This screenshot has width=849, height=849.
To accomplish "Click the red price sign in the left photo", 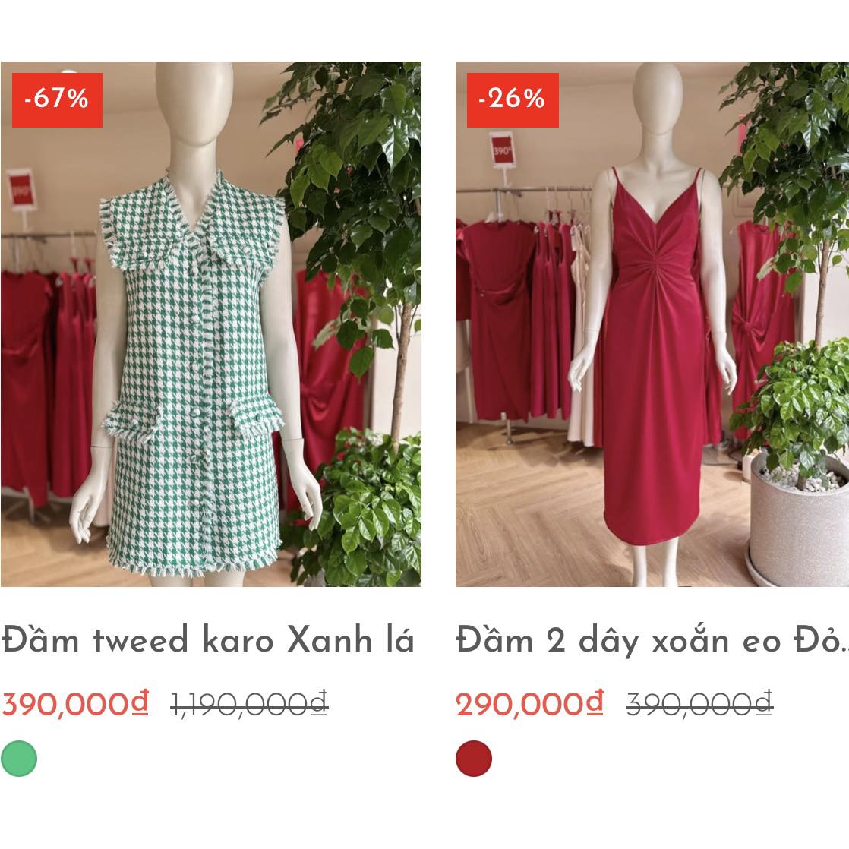I will (22, 190).
